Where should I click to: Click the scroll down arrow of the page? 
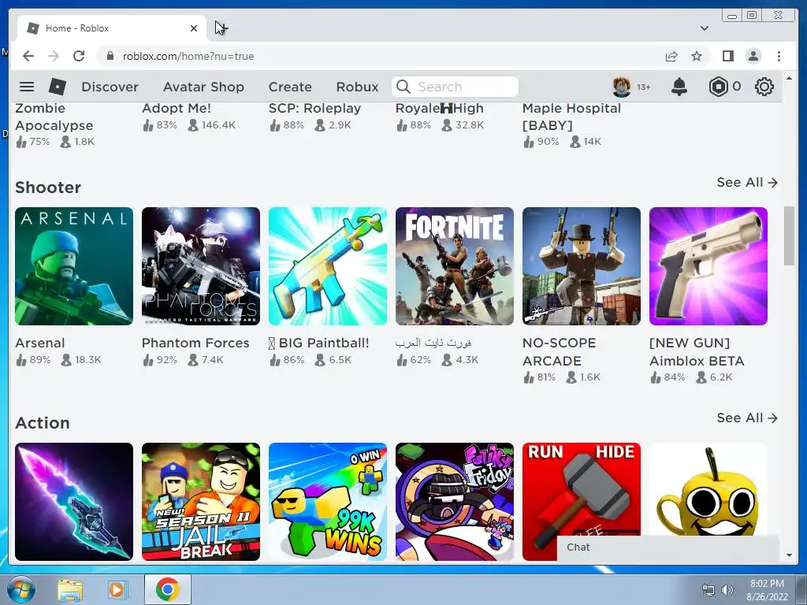point(789,555)
